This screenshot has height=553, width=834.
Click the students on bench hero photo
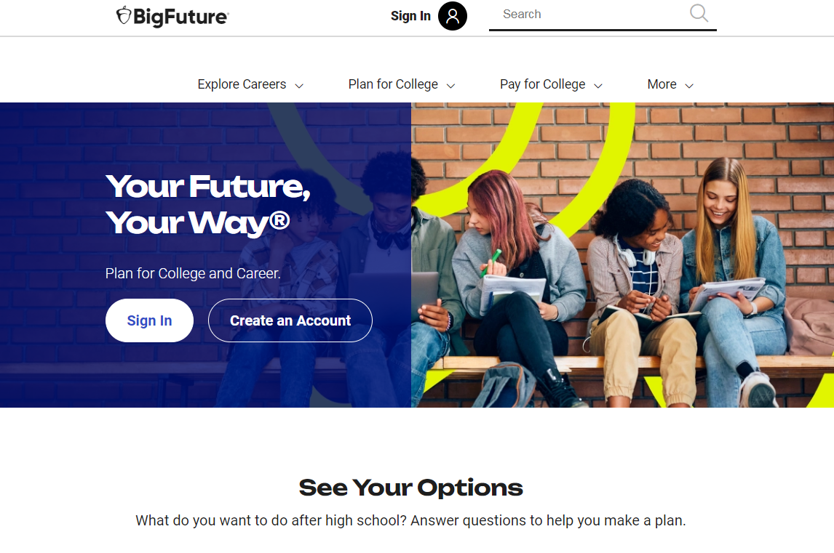[x=622, y=255]
